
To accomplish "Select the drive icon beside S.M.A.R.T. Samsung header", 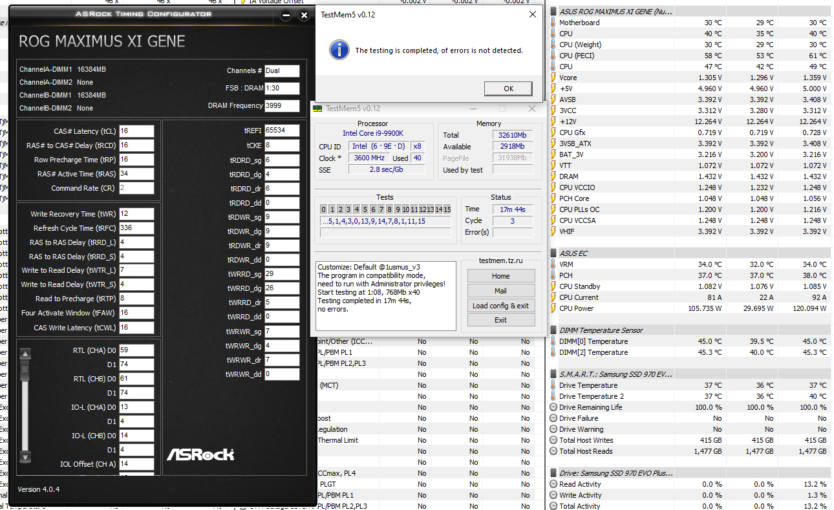I will pyautogui.click(x=553, y=374).
